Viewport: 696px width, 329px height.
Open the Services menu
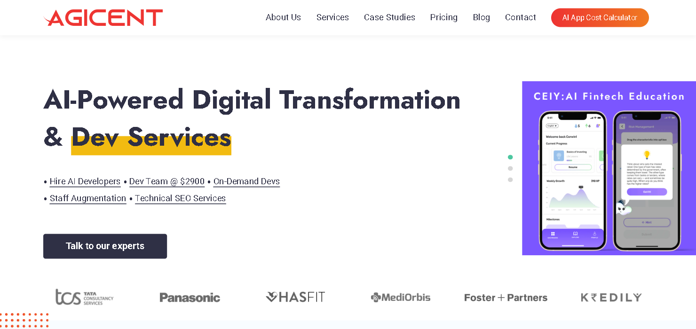332,17
